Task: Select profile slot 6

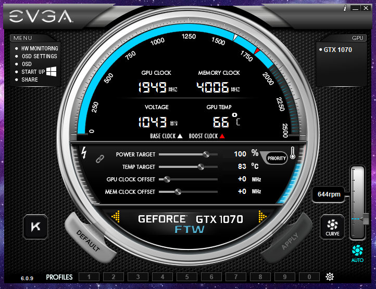Action: pos(211,277)
